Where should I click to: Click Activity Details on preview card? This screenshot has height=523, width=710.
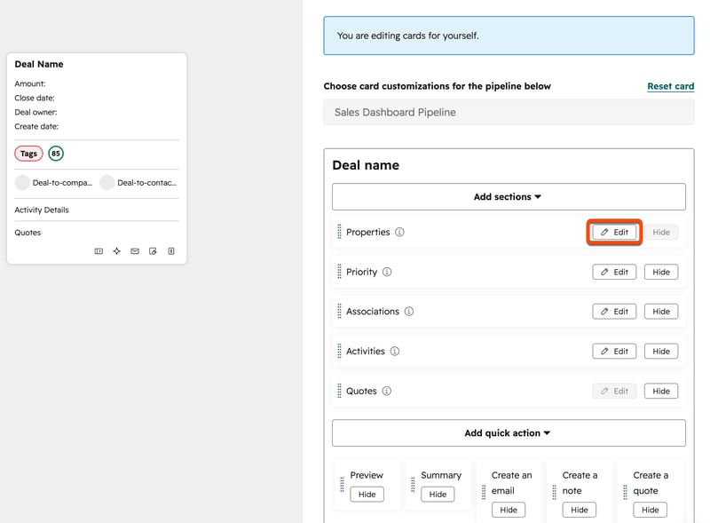coord(42,210)
